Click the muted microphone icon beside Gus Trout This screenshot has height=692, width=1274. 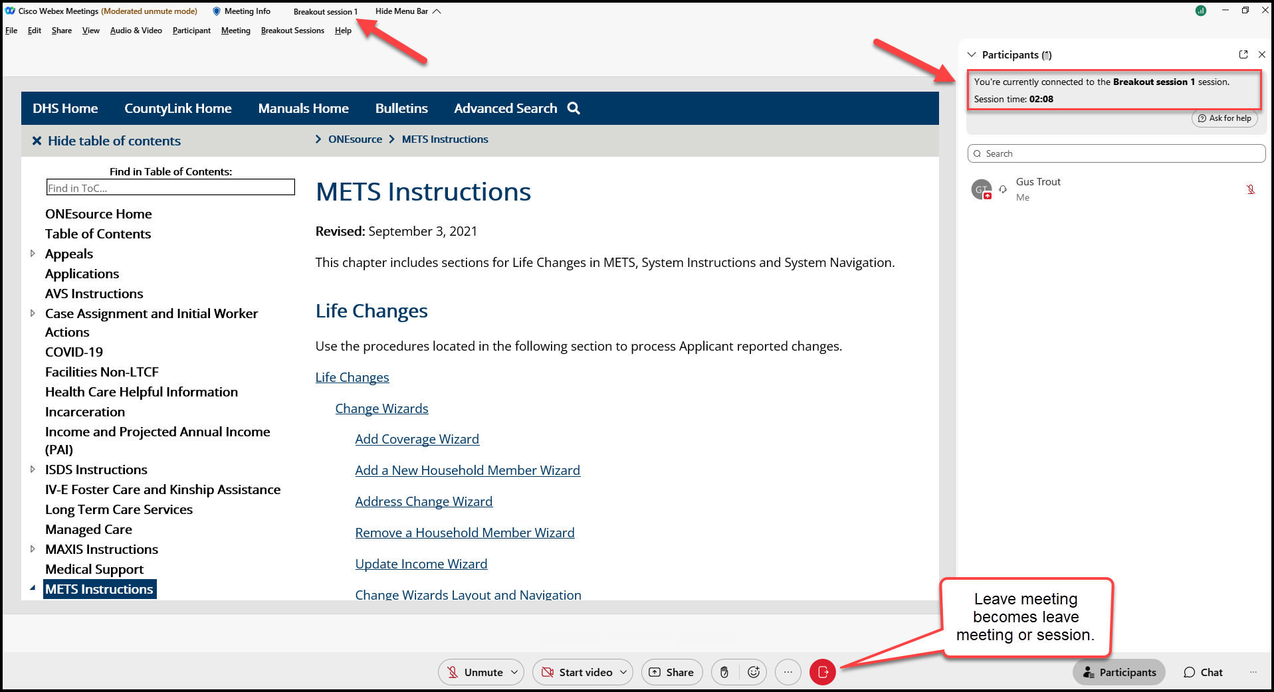coord(1250,189)
